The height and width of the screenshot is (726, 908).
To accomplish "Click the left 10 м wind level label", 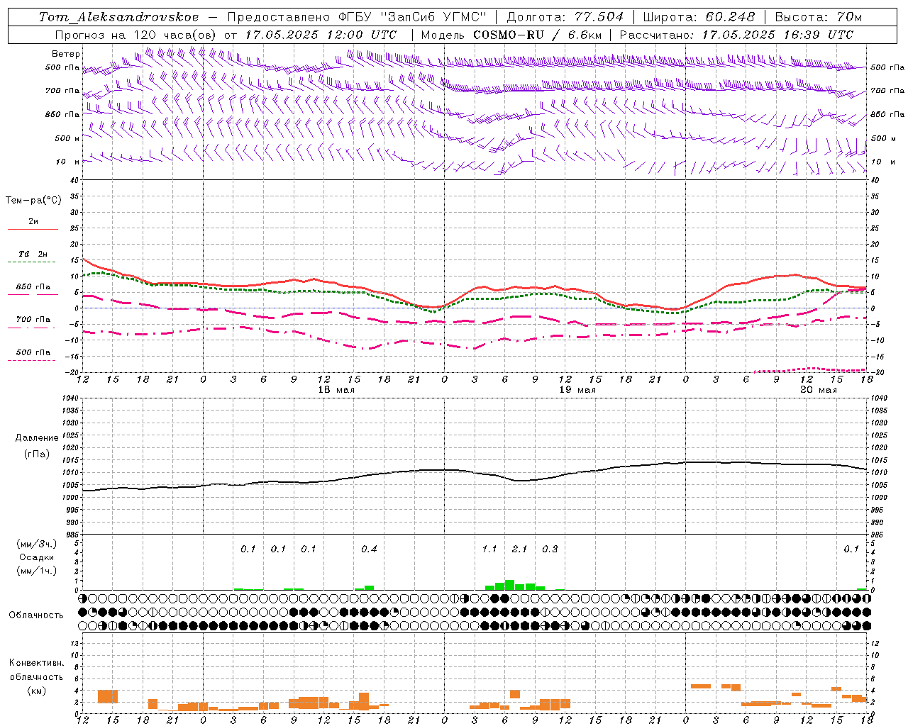I will tap(67, 162).
